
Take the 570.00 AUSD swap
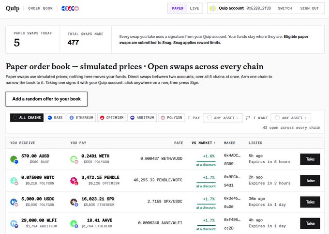click(x=310, y=159)
